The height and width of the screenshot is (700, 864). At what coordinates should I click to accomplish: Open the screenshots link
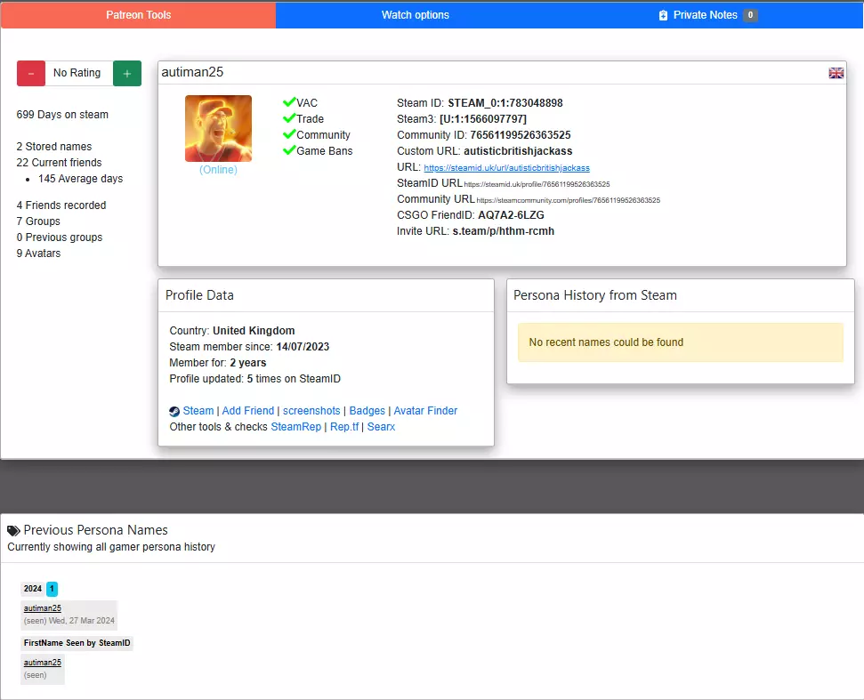[311, 411]
